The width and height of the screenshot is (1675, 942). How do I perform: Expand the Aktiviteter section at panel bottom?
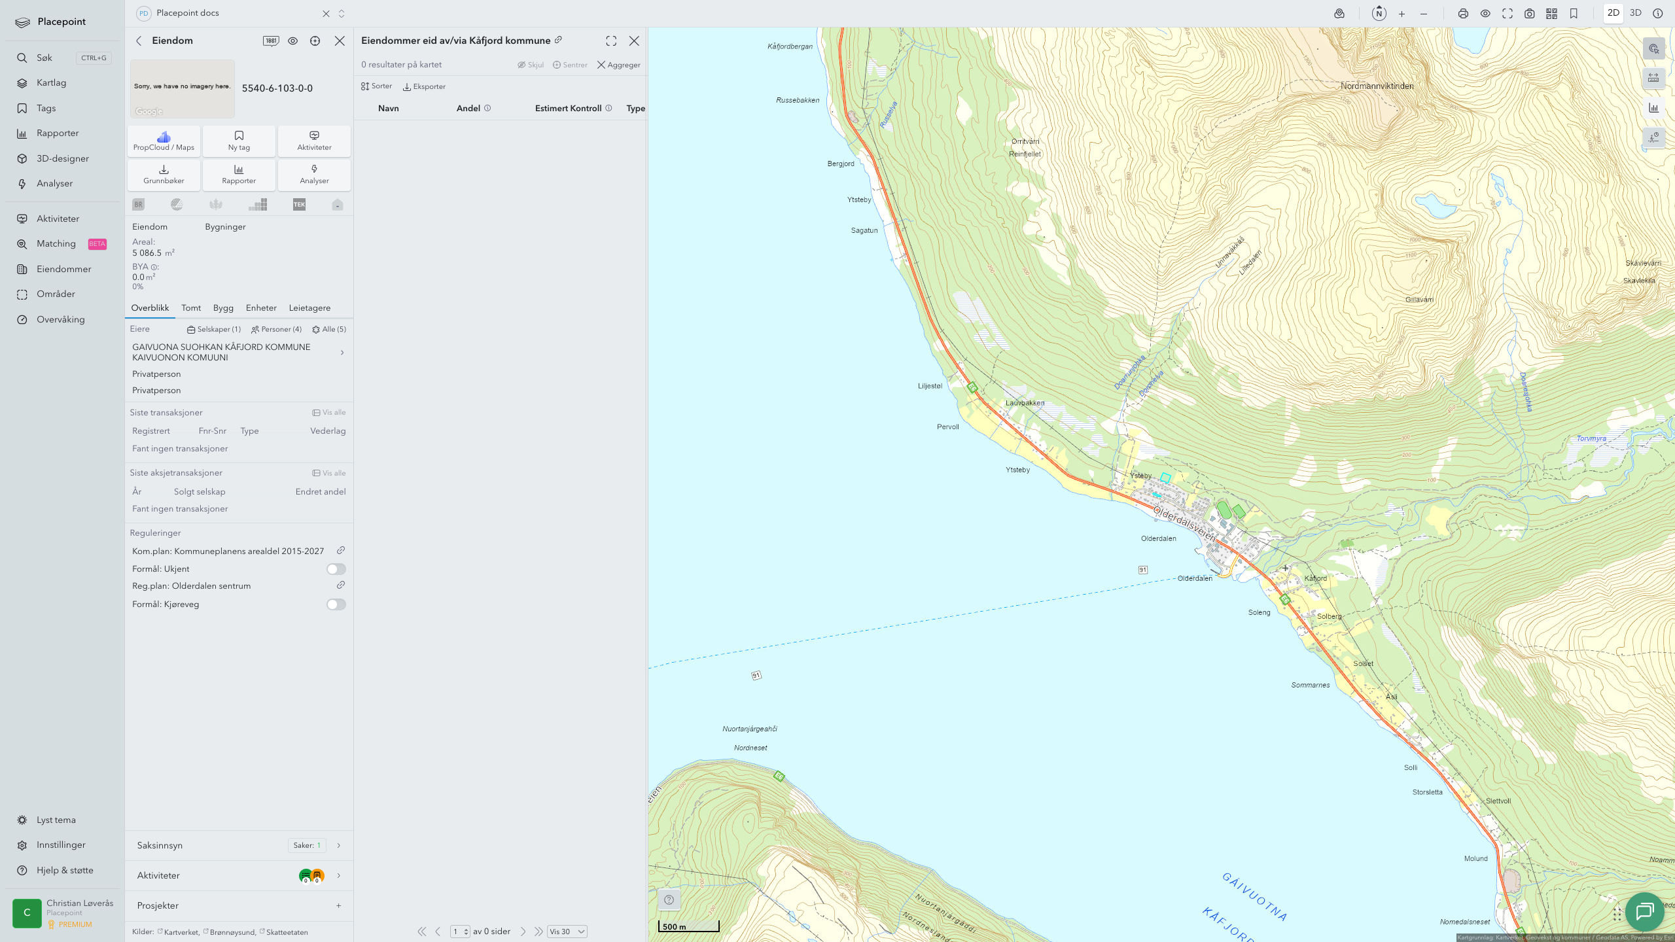239,875
